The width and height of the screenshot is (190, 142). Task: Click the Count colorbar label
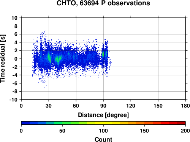[x=103, y=139]
